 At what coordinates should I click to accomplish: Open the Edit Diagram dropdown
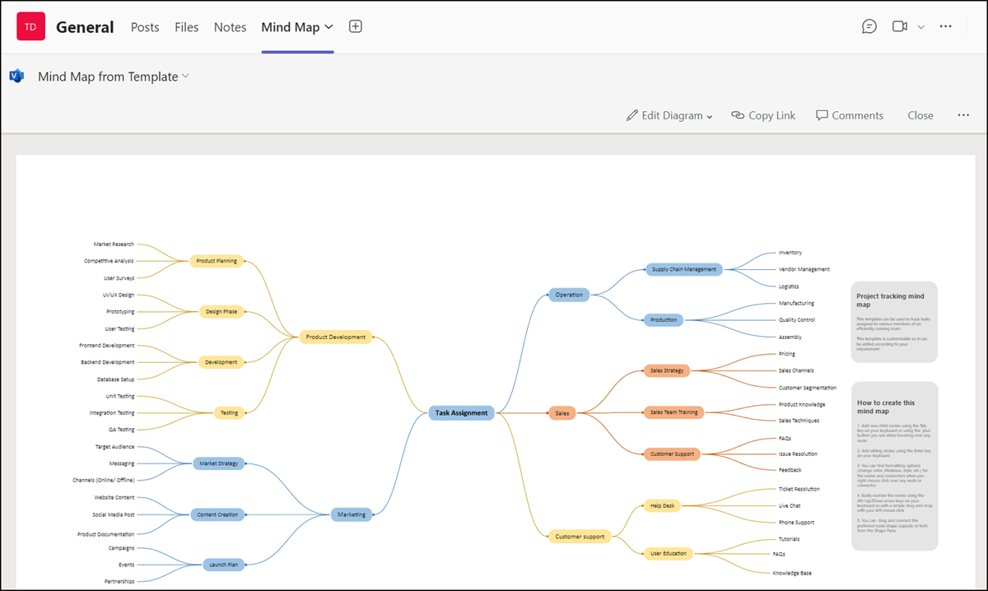tap(669, 115)
